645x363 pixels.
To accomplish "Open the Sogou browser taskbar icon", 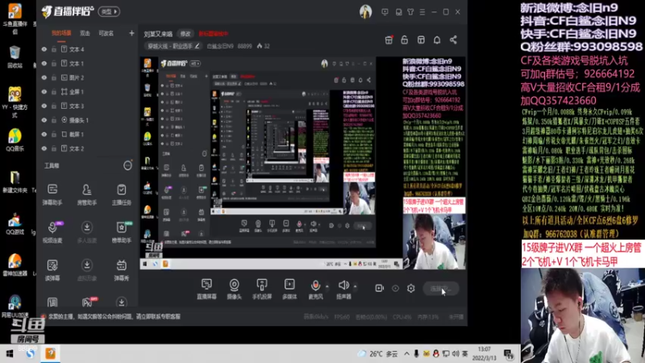I will click(31, 353).
